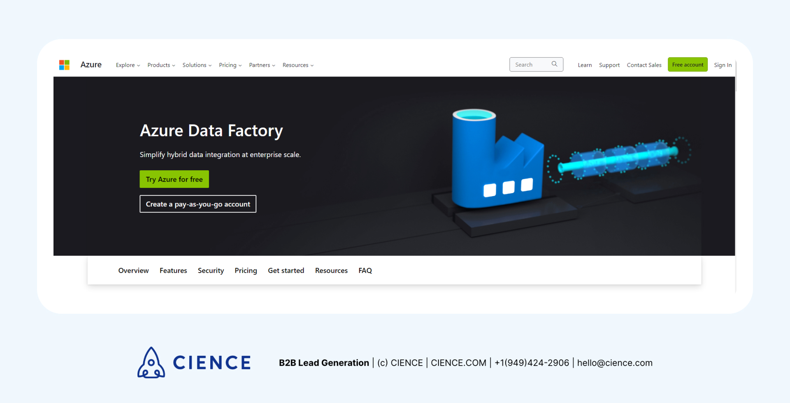Click the search magnifier icon

tap(554, 64)
